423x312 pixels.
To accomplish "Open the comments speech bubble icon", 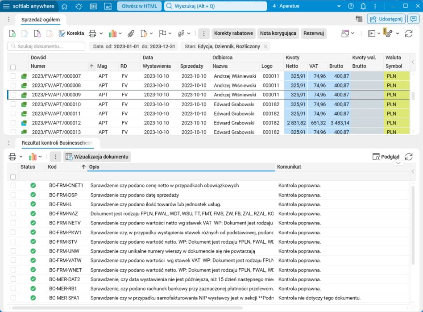I will 413,19.
